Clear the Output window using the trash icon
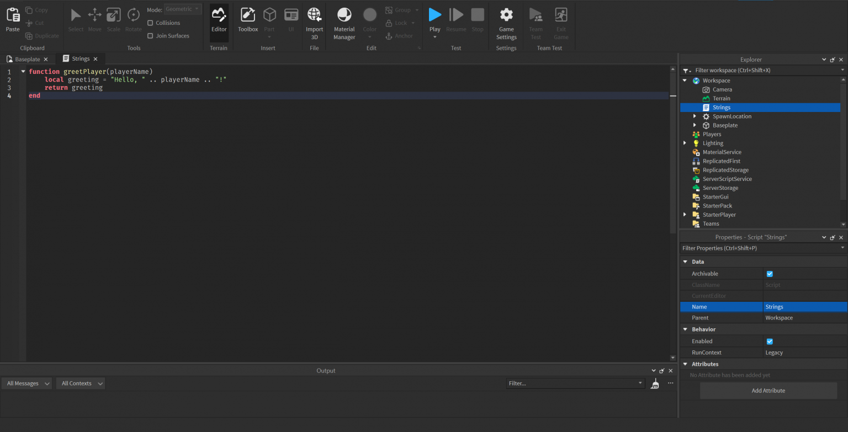848x432 pixels. click(x=655, y=383)
